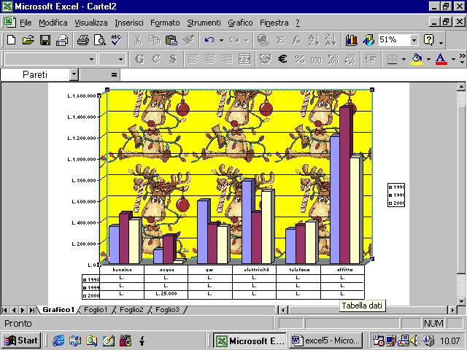
Task: Click the Pareti name box field
Action: pos(35,74)
